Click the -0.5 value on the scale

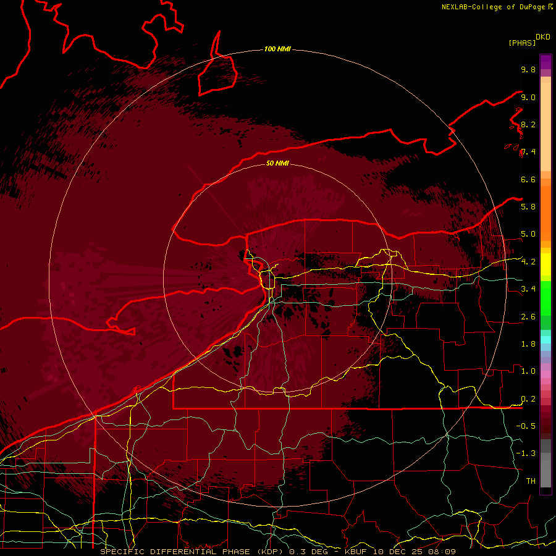pos(526,426)
